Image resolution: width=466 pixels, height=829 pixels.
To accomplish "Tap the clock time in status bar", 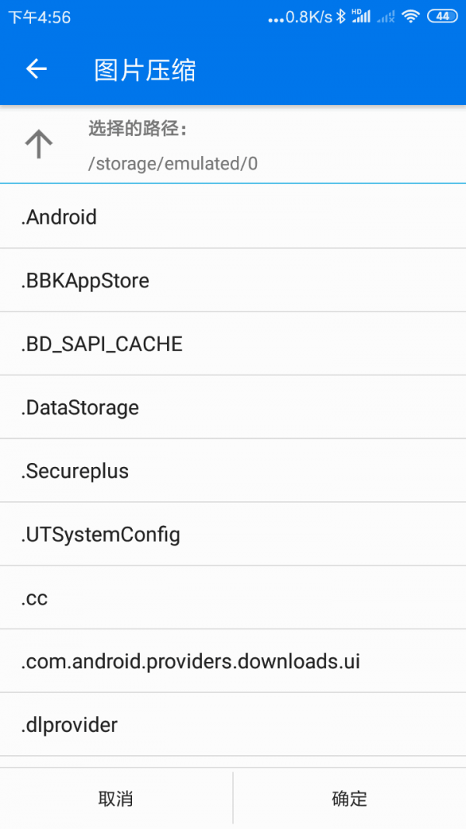I will tap(40, 17).
